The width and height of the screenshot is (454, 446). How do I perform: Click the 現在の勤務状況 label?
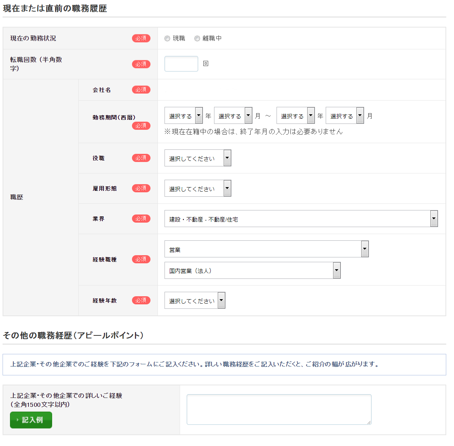click(33, 38)
